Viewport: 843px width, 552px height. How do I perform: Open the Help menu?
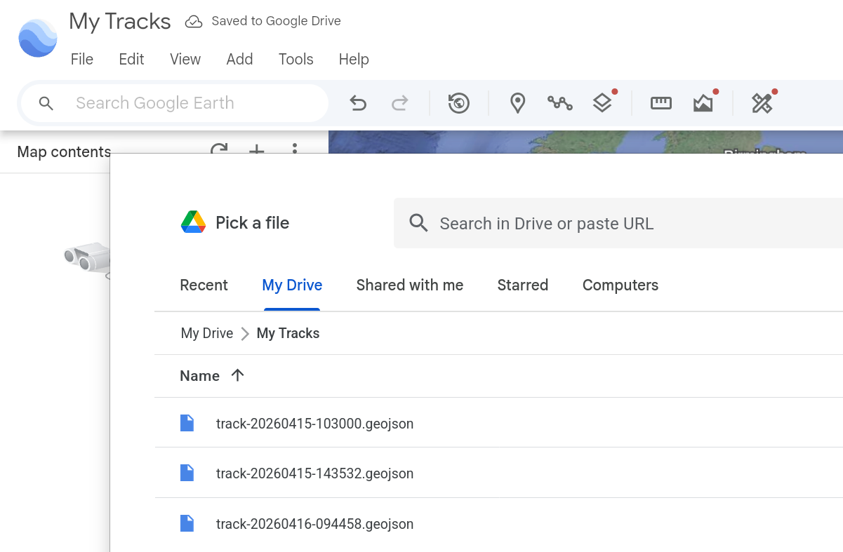click(x=354, y=60)
